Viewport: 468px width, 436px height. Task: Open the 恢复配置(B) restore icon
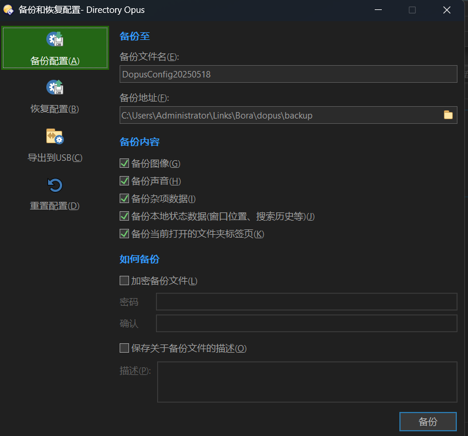(x=55, y=87)
